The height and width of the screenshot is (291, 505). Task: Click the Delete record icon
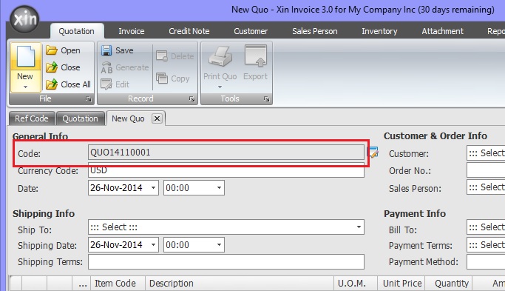(162, 56)
